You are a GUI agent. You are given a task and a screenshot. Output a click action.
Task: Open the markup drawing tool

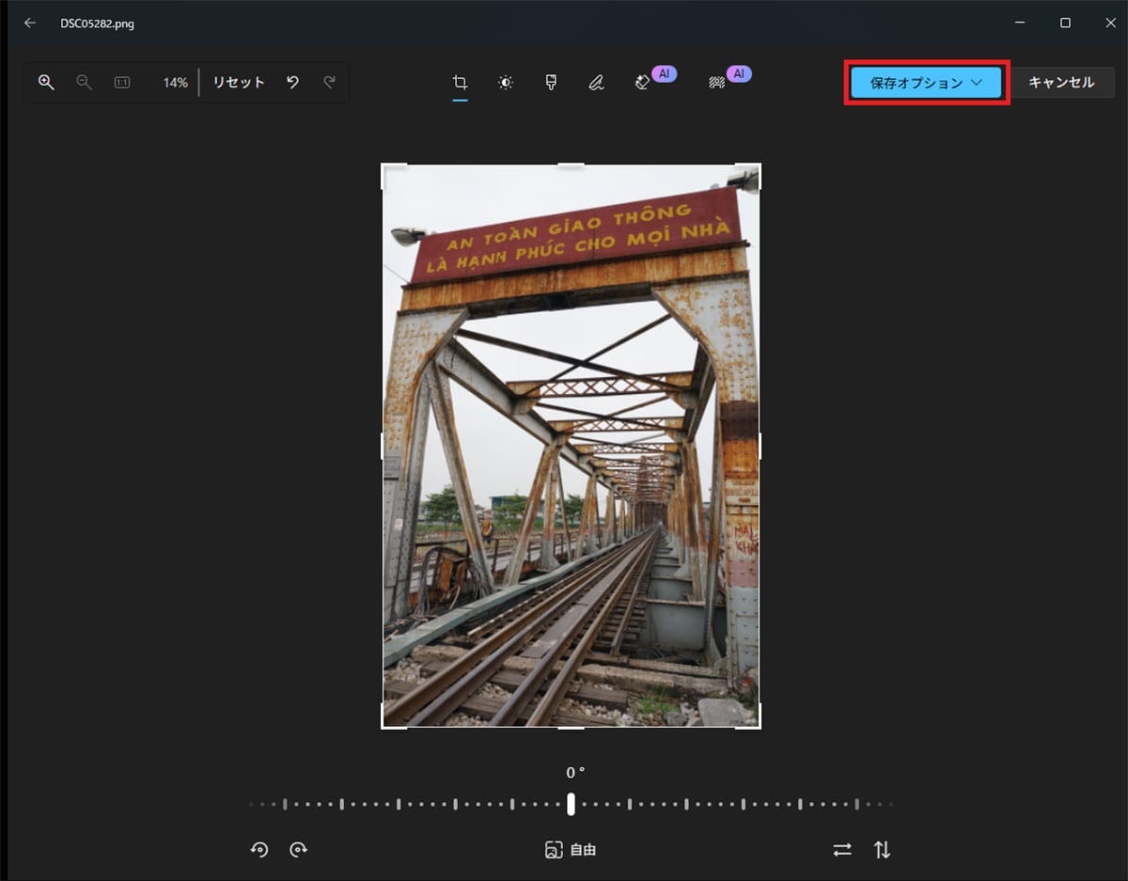coord(596,82)
